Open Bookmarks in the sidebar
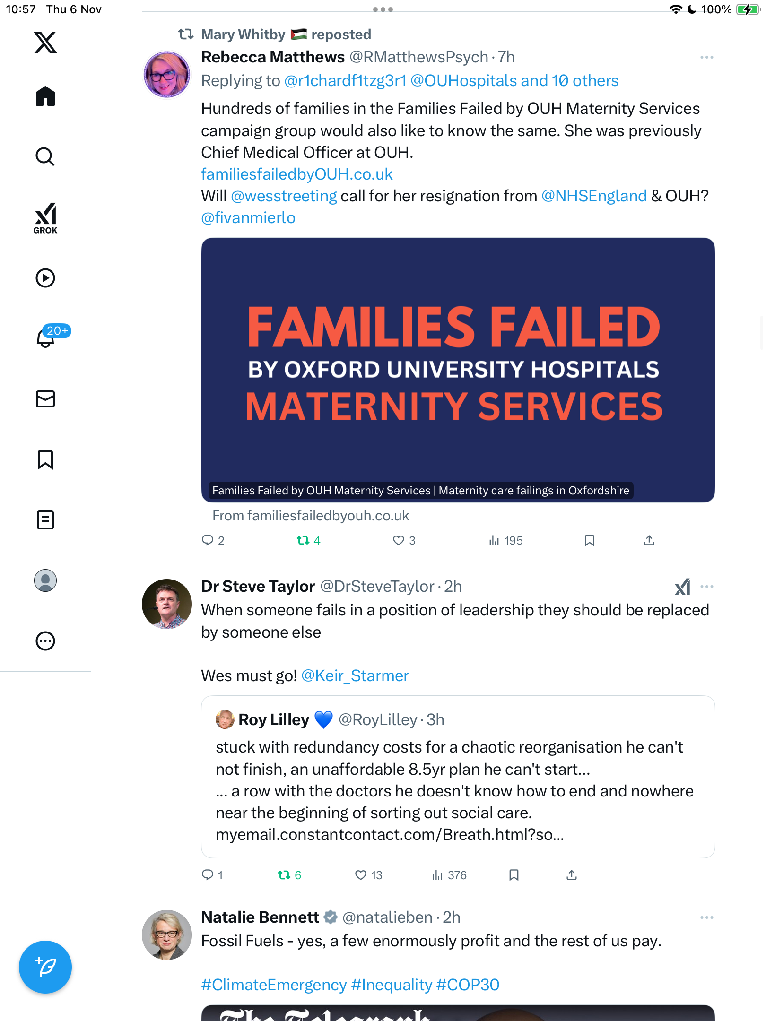Screen dimensions: 766x1021 tap(45, 459)
